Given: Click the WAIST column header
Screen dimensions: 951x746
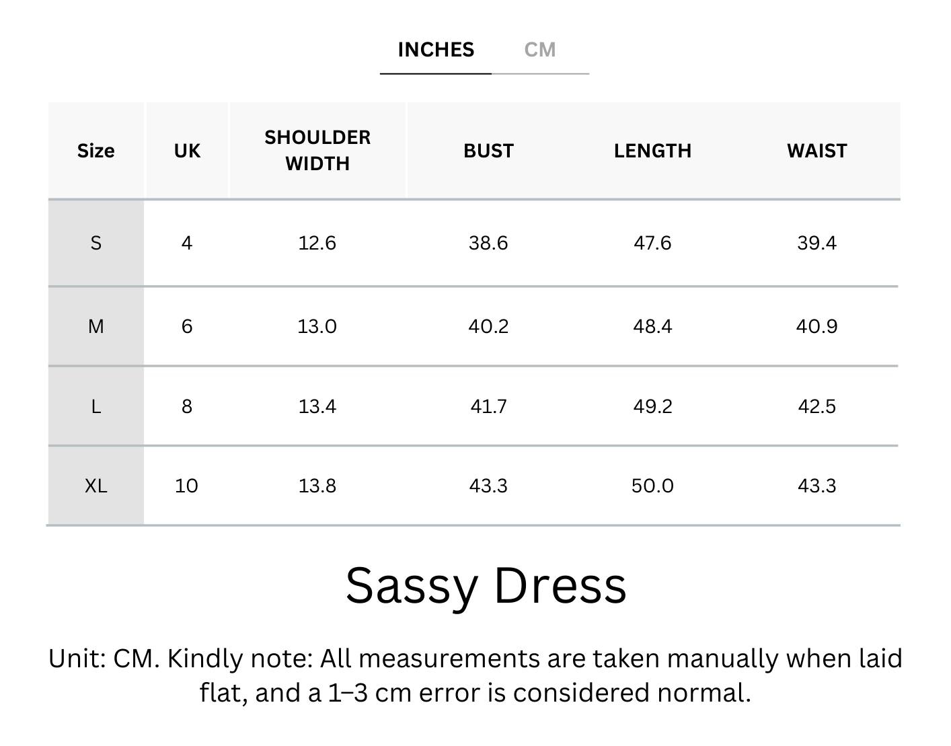Looking at the screenshot, I should tap(816, 151).
